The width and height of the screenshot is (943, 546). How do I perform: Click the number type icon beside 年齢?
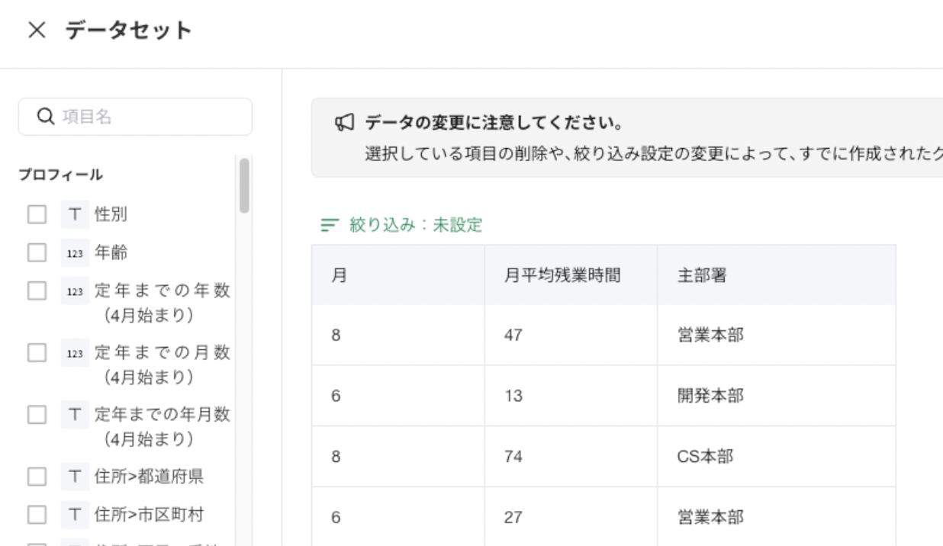coord(75,252)
